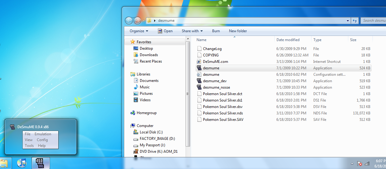Screen dimensions: 386x169
Task: Expand the Share with dropdown
Action: (192, 31)
